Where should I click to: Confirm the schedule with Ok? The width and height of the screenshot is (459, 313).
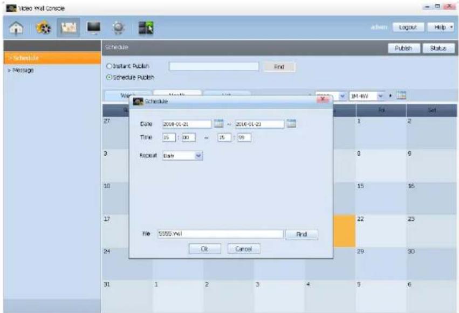pos(204,249)
